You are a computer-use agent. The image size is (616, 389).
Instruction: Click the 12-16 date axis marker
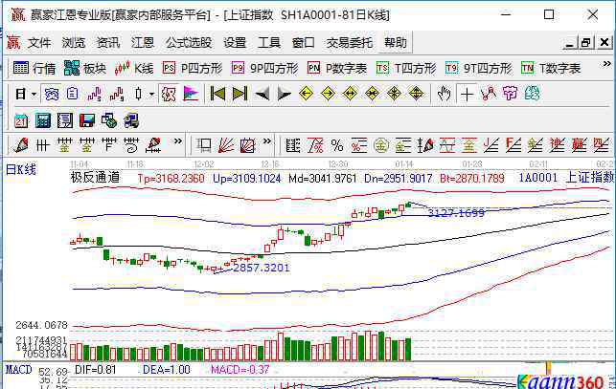coord(270,163)
